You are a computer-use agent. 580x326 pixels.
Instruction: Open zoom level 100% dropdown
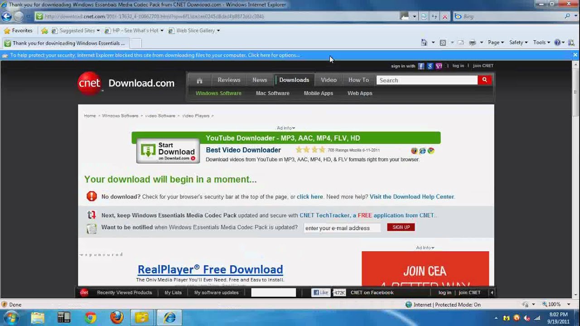(x=569, y=305)
